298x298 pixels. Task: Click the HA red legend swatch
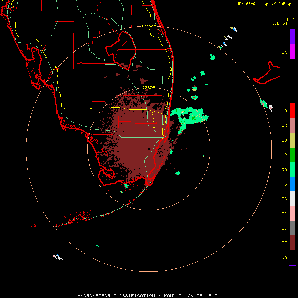point(292,110)
